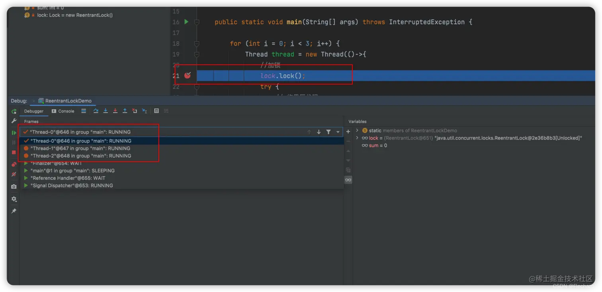
Task: Resume program with green play icon
Action: 14,133
